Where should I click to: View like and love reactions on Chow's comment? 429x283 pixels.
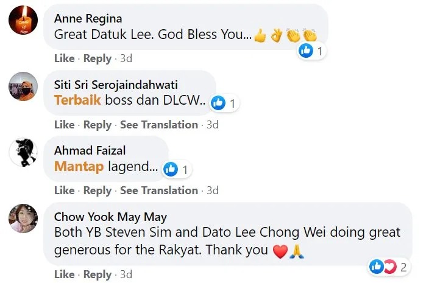point(389,267)
